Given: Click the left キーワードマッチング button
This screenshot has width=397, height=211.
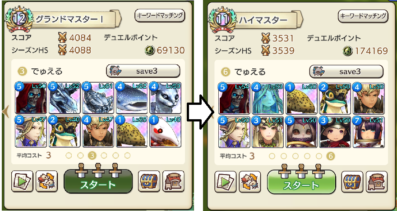Looking at the screenshot, I should click(160, 16).
